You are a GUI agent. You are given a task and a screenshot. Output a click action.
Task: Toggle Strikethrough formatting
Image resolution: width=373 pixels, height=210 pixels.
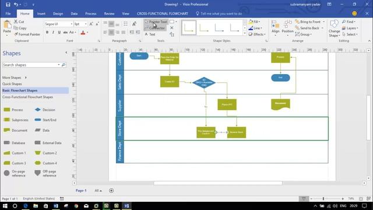[x=65, y=33]
